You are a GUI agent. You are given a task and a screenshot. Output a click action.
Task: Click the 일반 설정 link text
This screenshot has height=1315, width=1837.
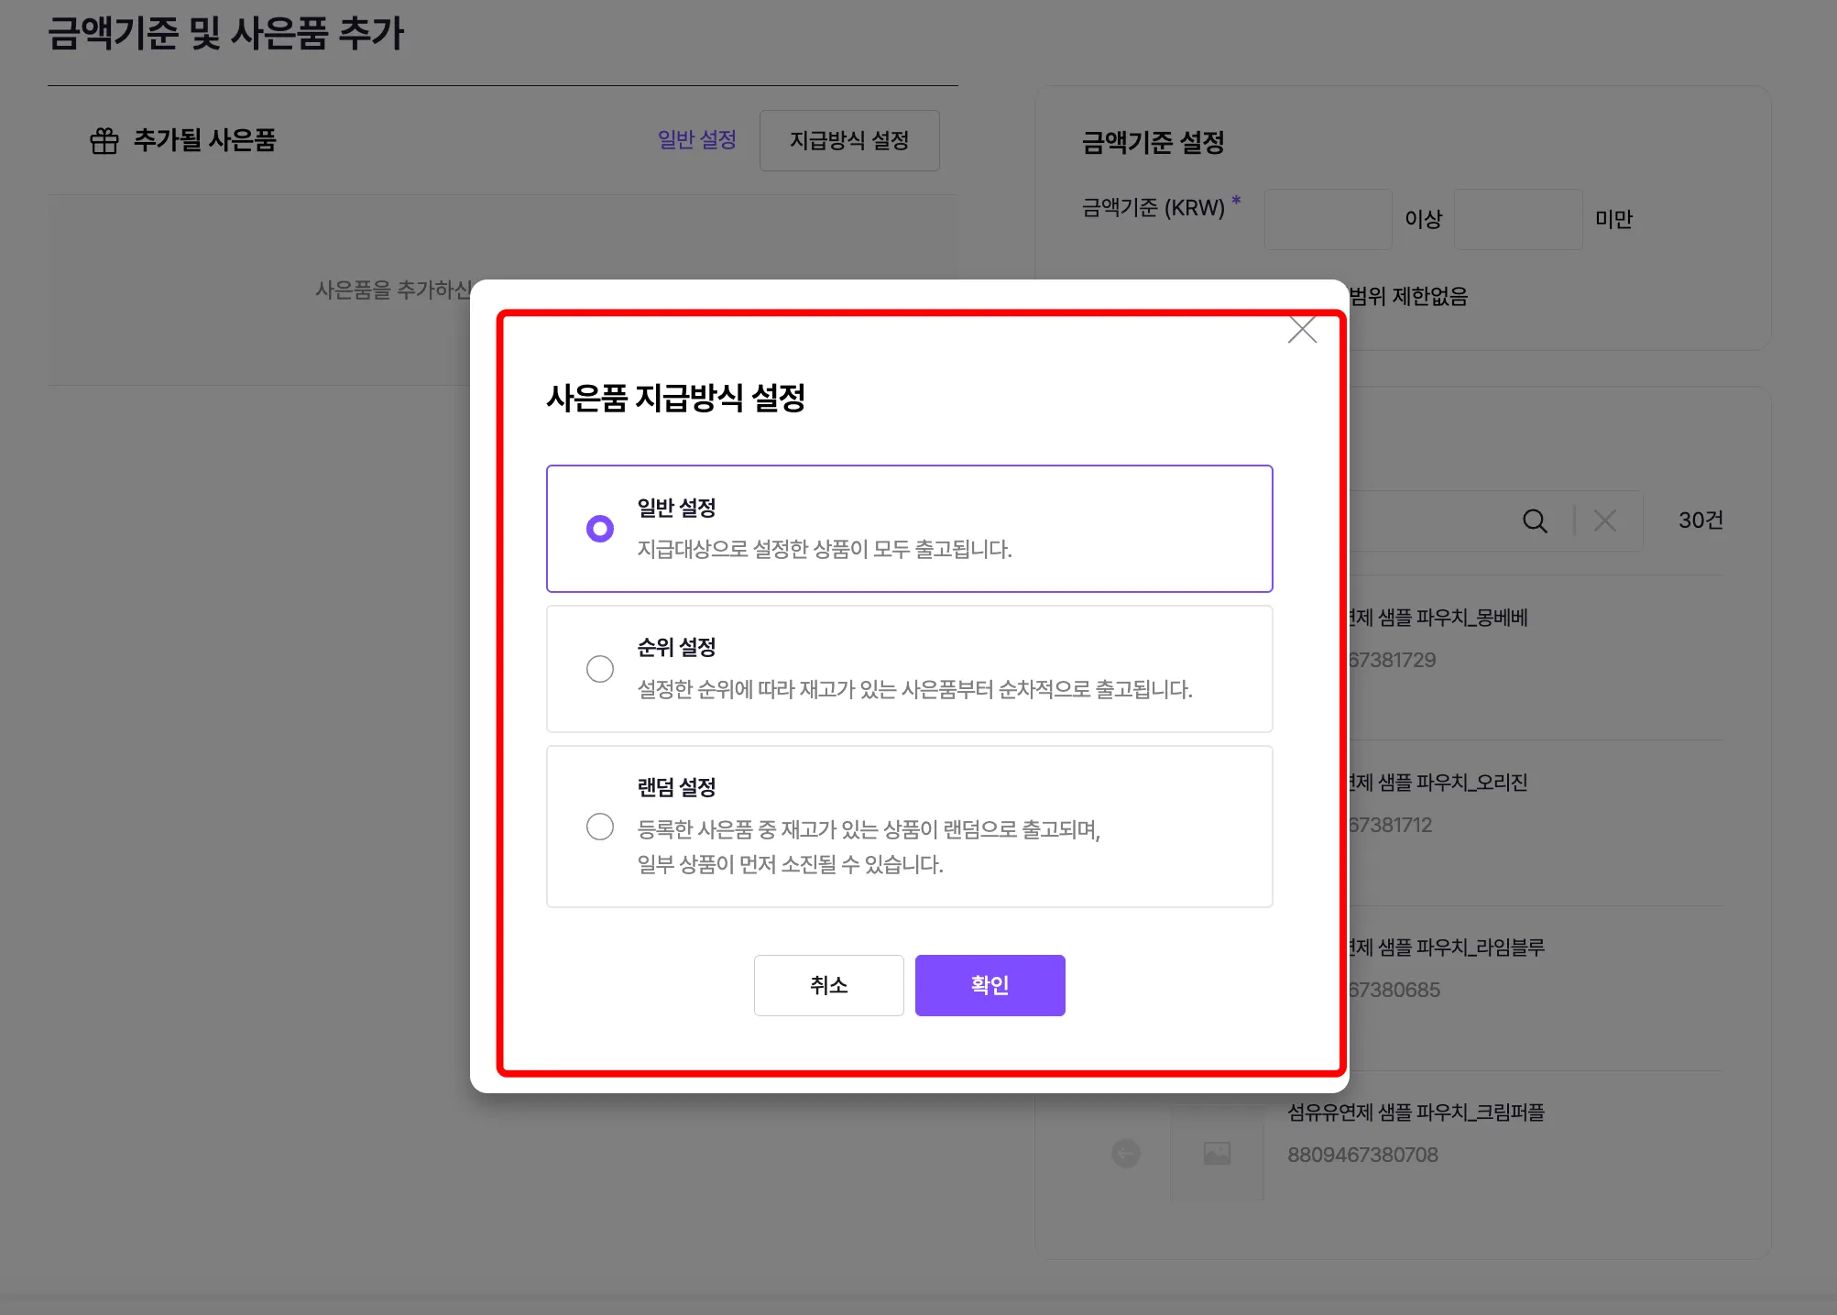697,140
